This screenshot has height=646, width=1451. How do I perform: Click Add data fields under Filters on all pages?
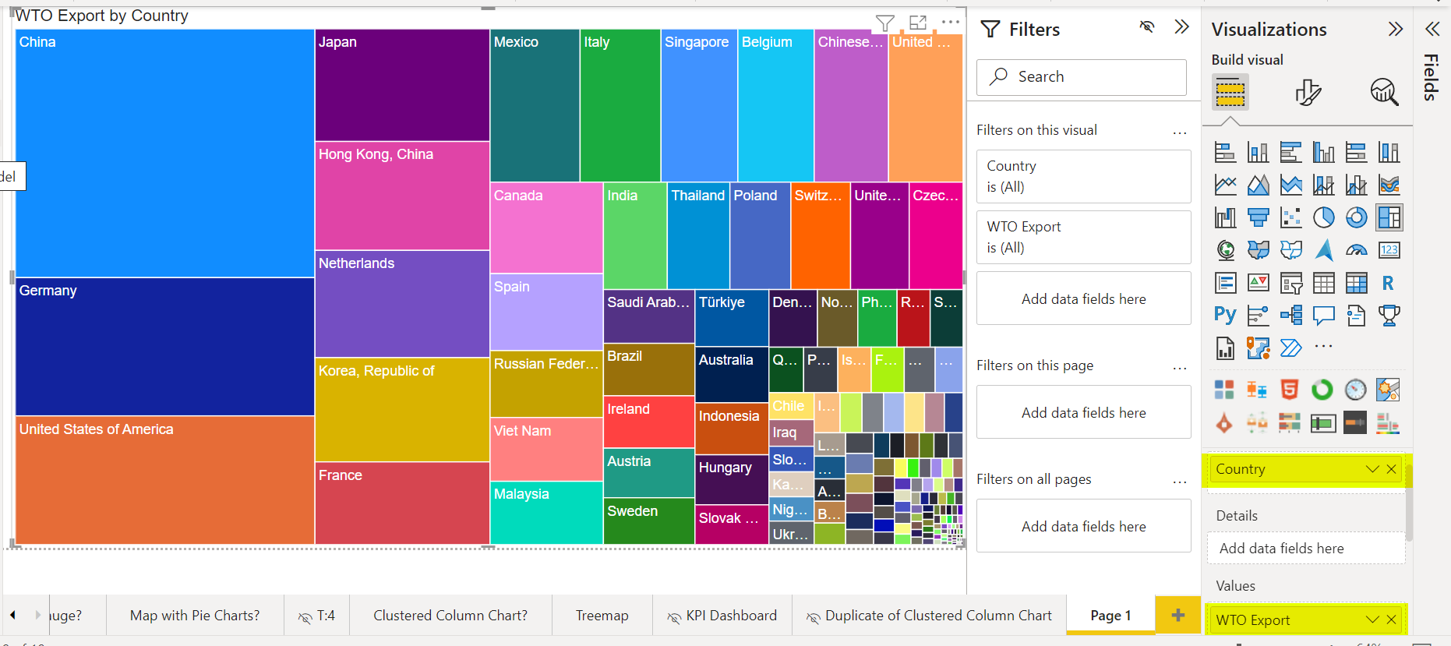click(1083, 526)
